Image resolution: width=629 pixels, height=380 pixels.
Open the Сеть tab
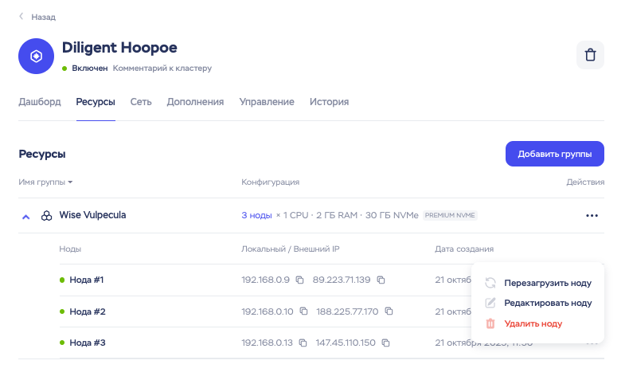[x=141, y=102]
